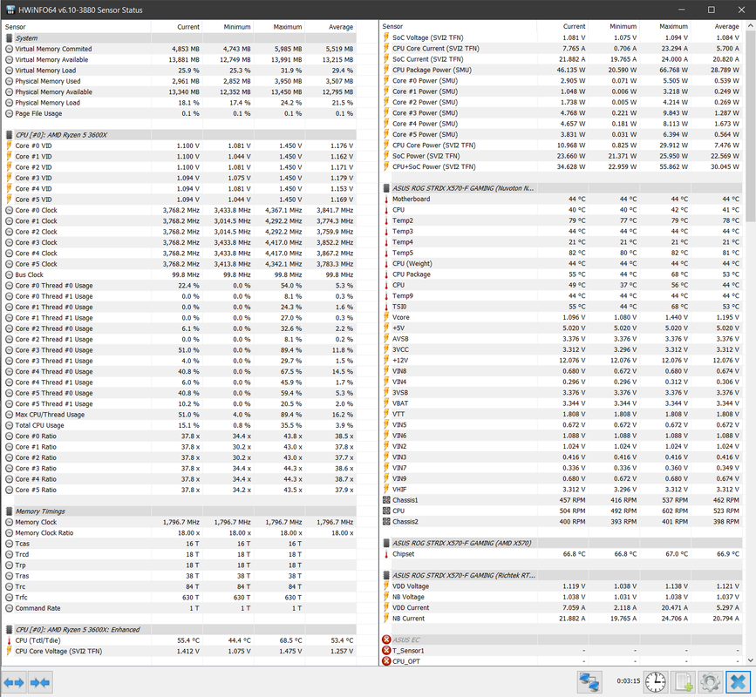Image resolution: width=756 pixels, height=697 pixels.
Task: Click right pane Maximum column header
Action: tap(665, 26)
